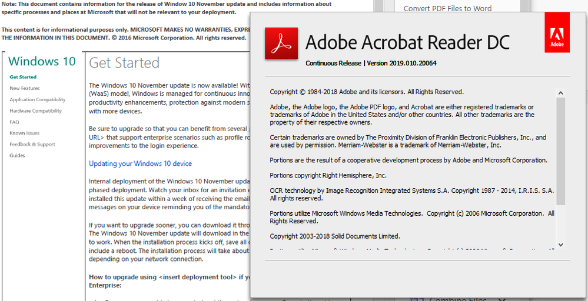Click the About dialog scroll-down arrow
Screen dimensions: 588x301
560,245
